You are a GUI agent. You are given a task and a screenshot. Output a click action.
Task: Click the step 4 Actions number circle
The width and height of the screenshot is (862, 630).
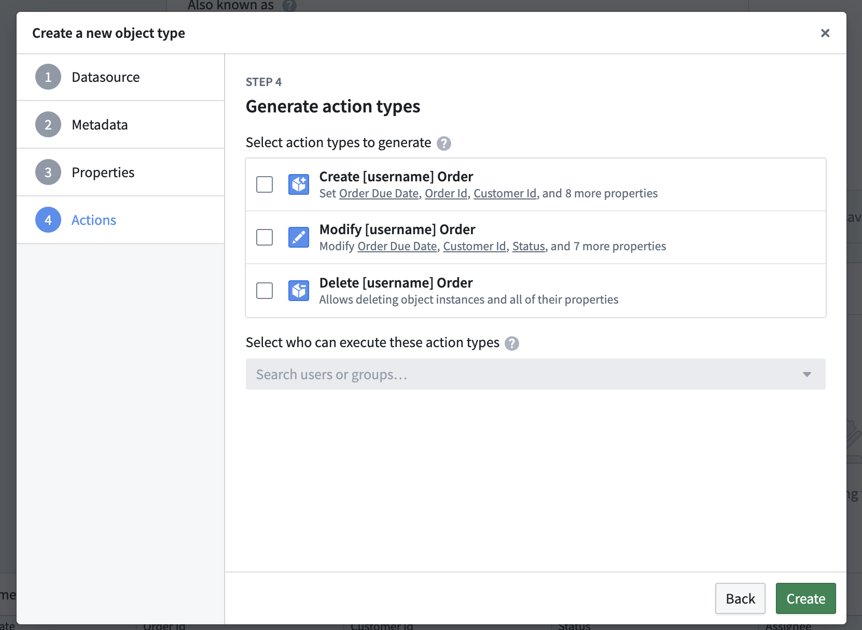48,220
